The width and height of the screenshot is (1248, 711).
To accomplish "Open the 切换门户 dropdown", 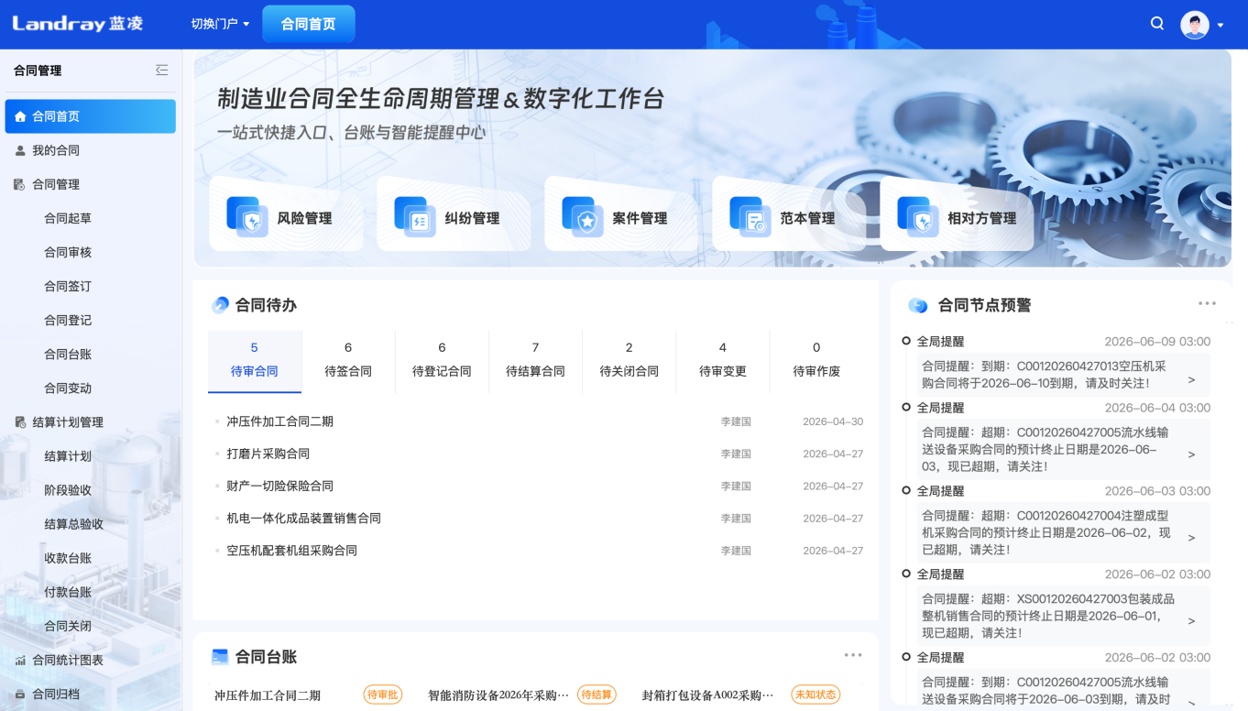I will coord(220,24).
